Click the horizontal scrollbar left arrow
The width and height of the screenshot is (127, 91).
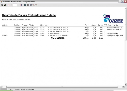(x=1, y=87)
